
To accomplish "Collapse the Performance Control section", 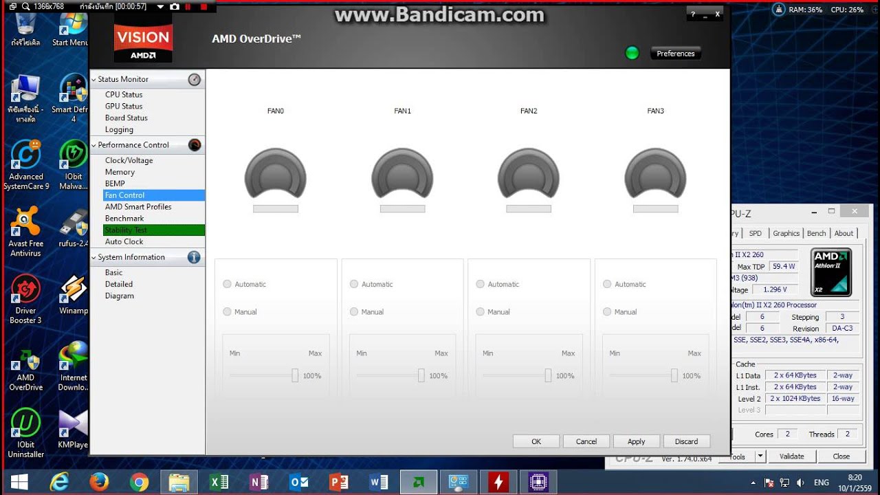I will tap(93, 145).
